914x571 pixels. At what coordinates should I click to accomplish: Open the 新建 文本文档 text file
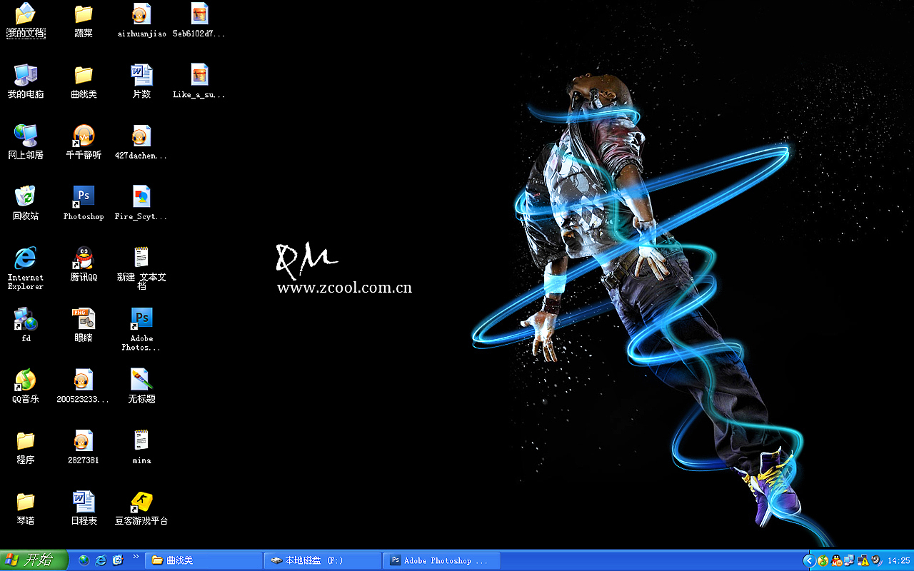[141, 268]
